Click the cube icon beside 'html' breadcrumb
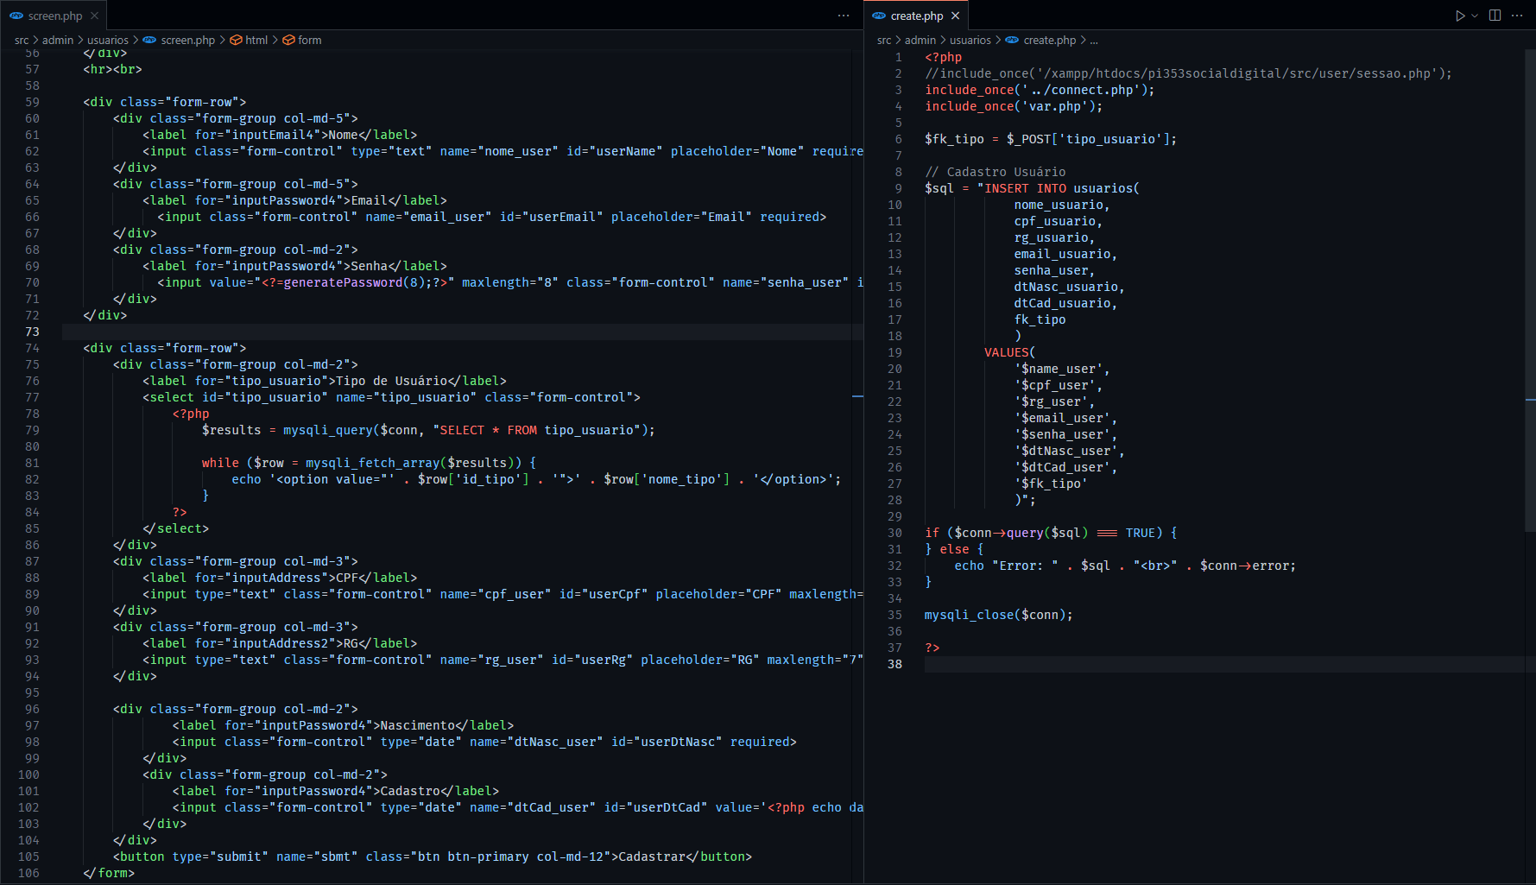 [236, 40]
